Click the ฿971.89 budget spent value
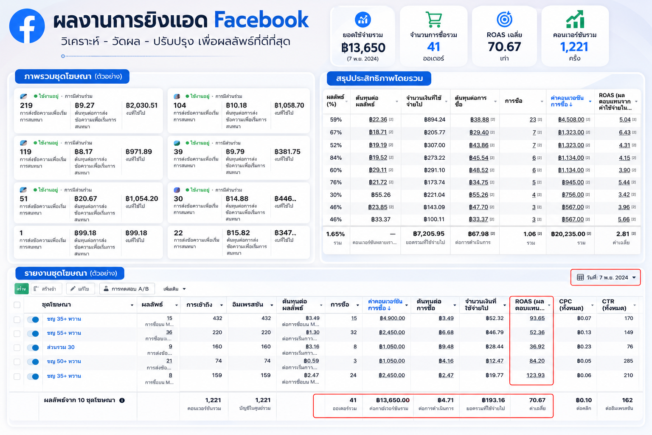Viewport: 652px width, 435px height. [138, 152]
